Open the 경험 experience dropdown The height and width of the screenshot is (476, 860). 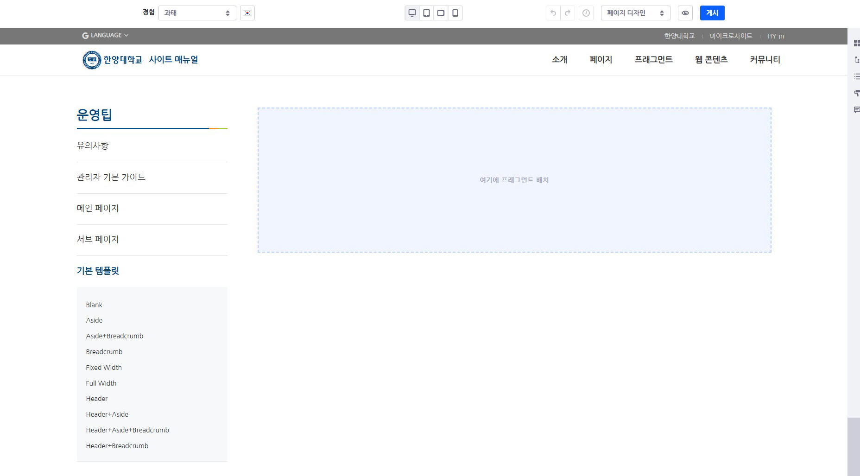[197, 13]
